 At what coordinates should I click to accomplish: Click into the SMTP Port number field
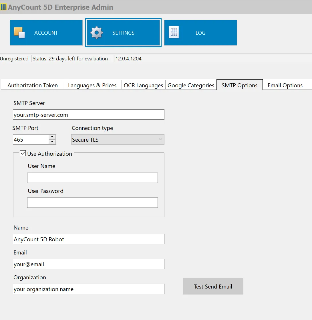31,139
